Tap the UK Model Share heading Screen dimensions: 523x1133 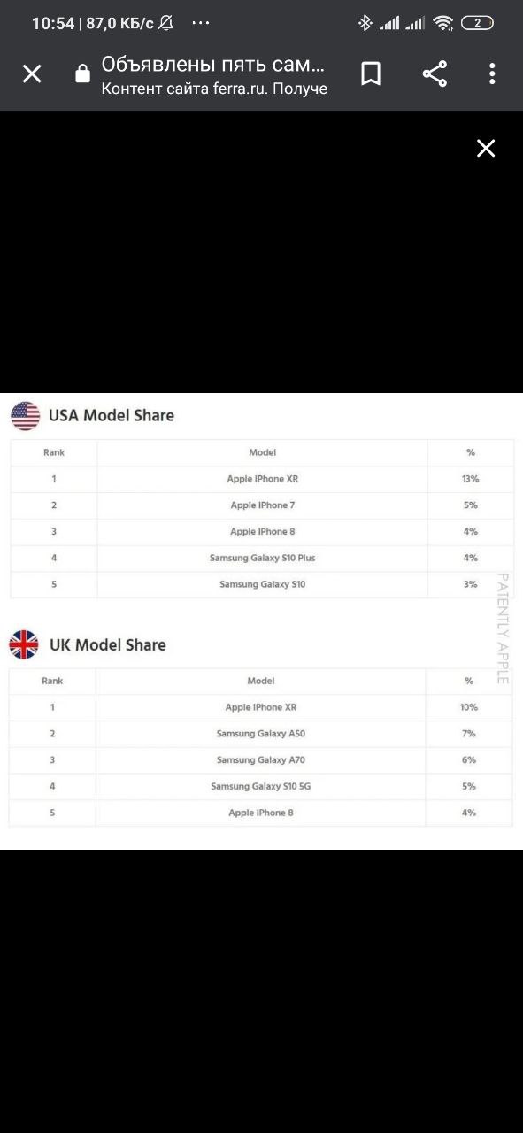[107, 644]
